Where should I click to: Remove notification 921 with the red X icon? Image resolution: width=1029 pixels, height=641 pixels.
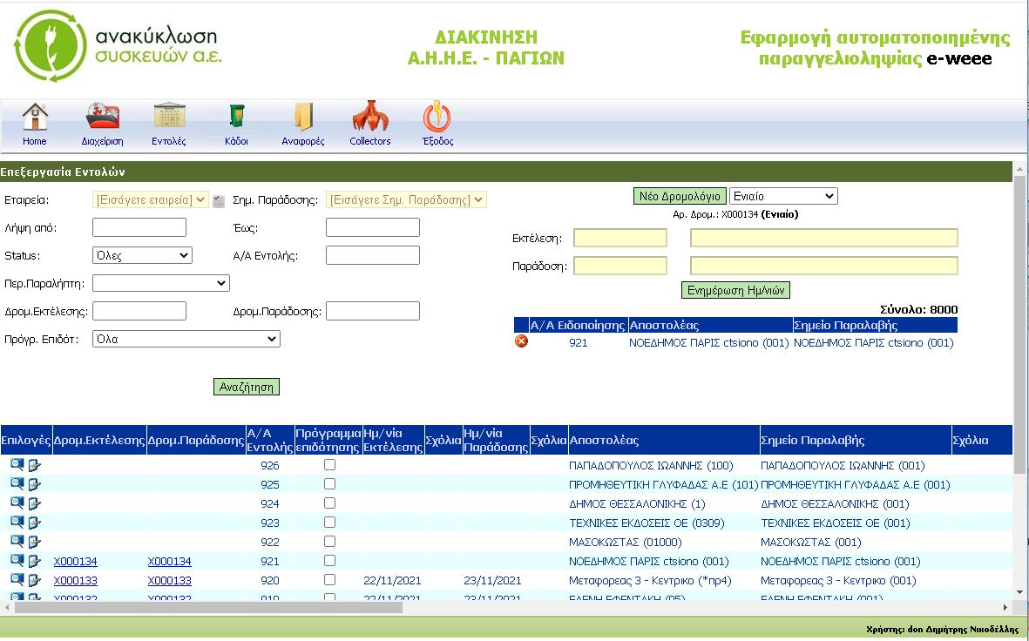point(521,341)
